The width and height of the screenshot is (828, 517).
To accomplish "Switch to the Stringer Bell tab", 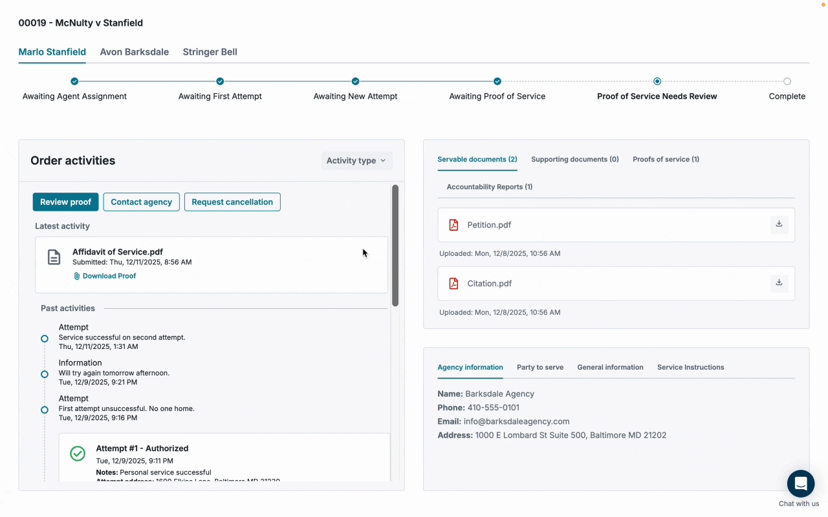I will click(210, 52).
